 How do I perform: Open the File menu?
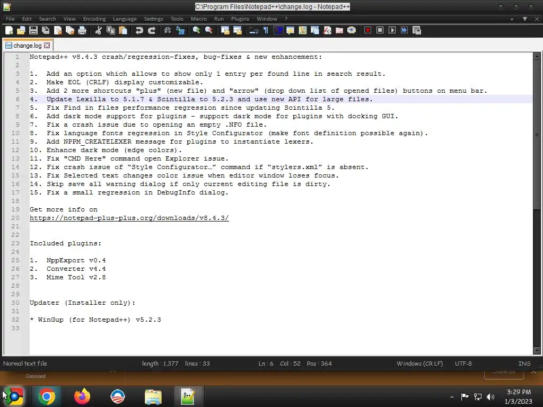point(10,19)
